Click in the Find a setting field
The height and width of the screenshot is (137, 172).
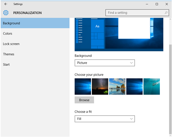click(x=137, y=13)
